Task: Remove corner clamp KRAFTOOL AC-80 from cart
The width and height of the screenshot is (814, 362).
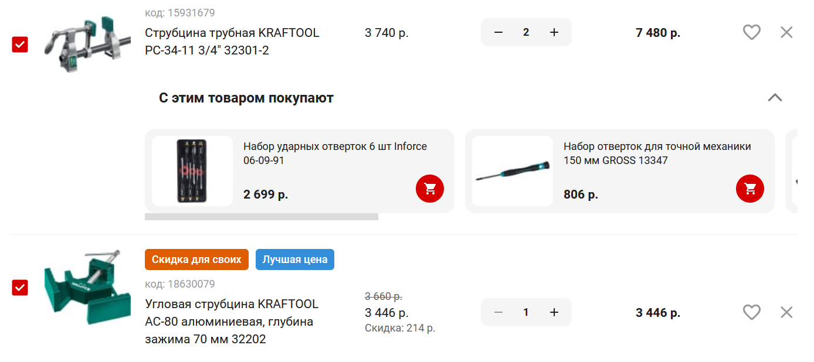Action: 786,312
